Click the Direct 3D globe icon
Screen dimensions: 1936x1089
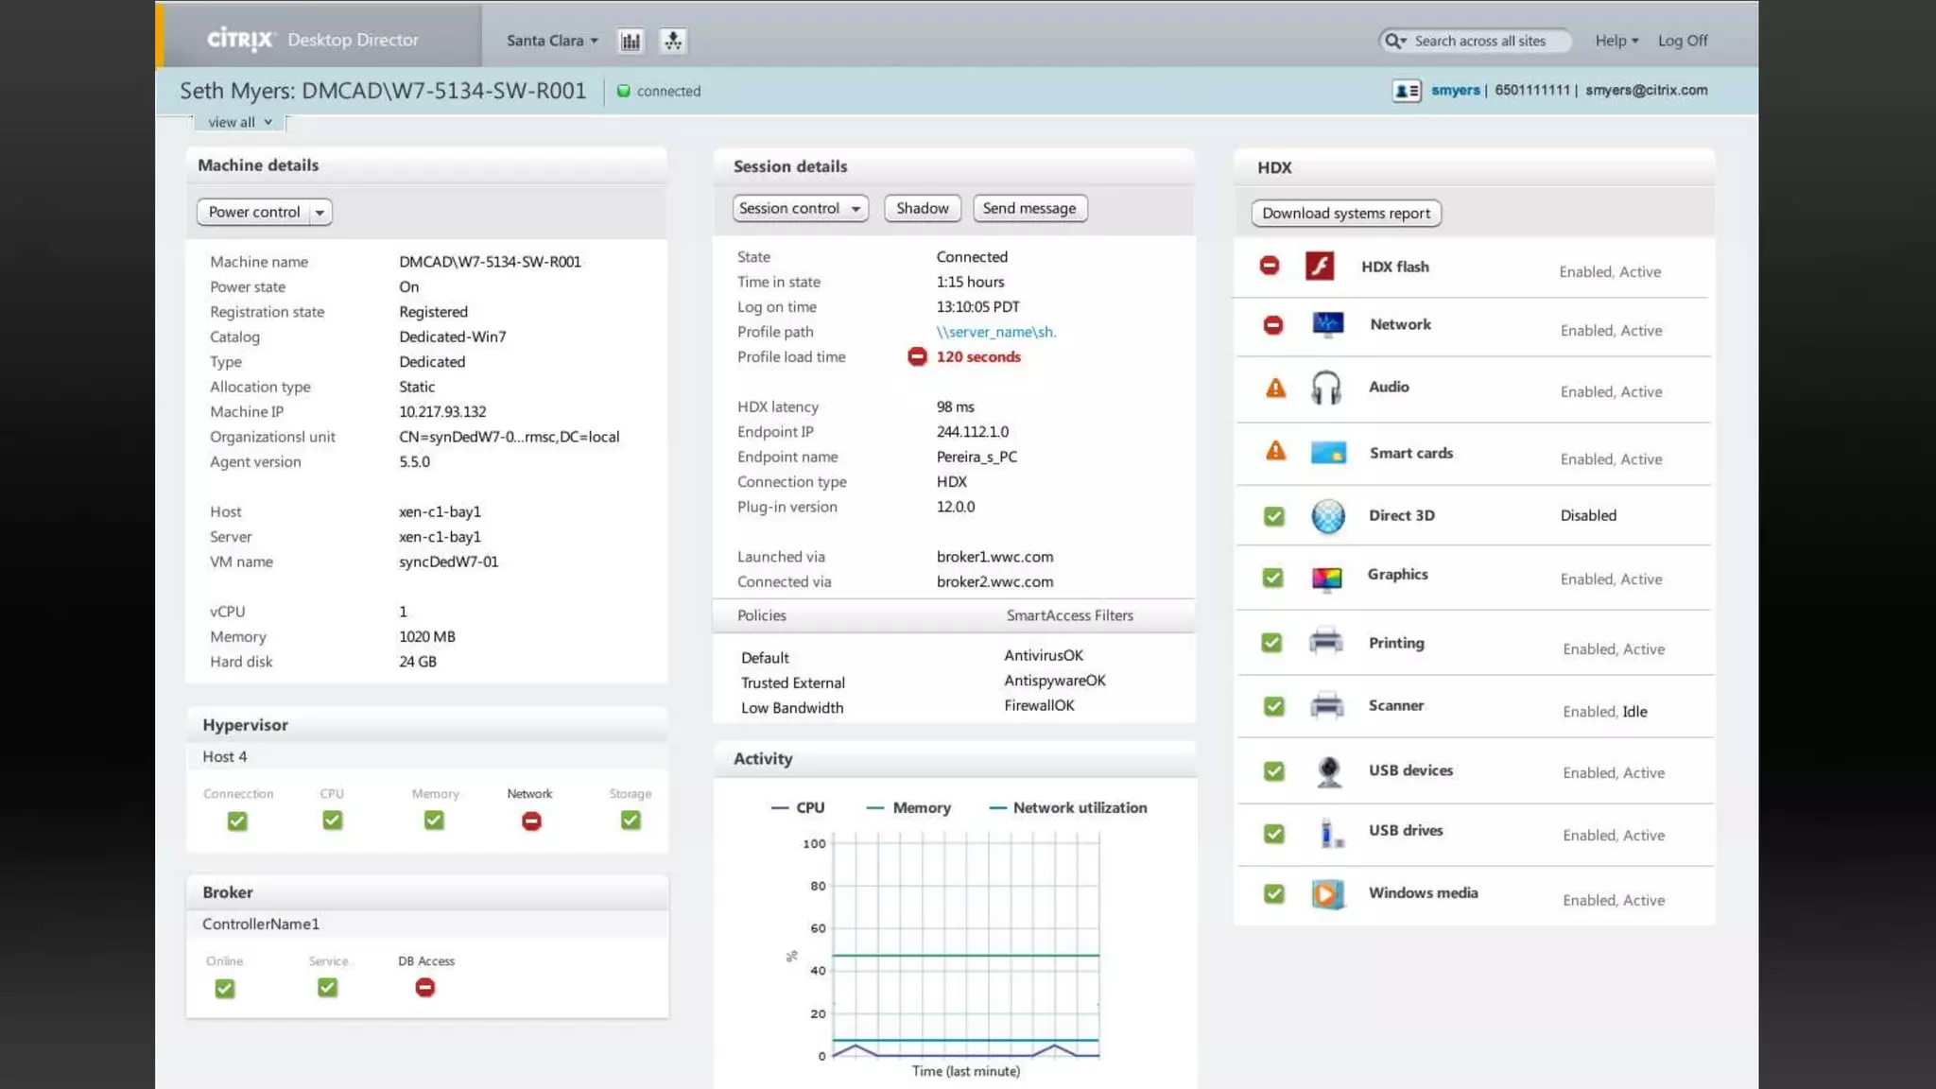(1328, 516)
